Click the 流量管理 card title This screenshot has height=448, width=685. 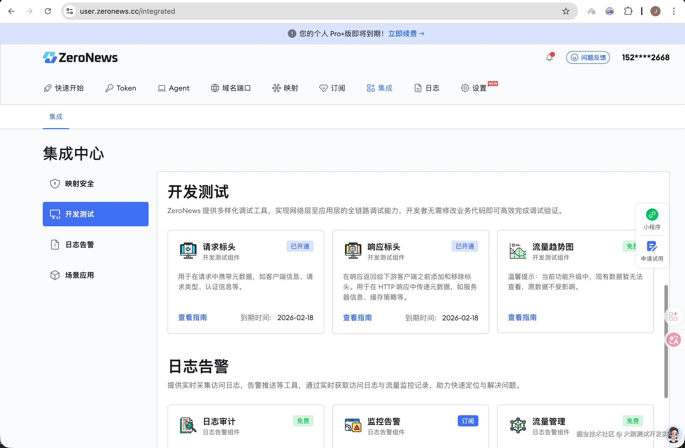tap(549, 422)
